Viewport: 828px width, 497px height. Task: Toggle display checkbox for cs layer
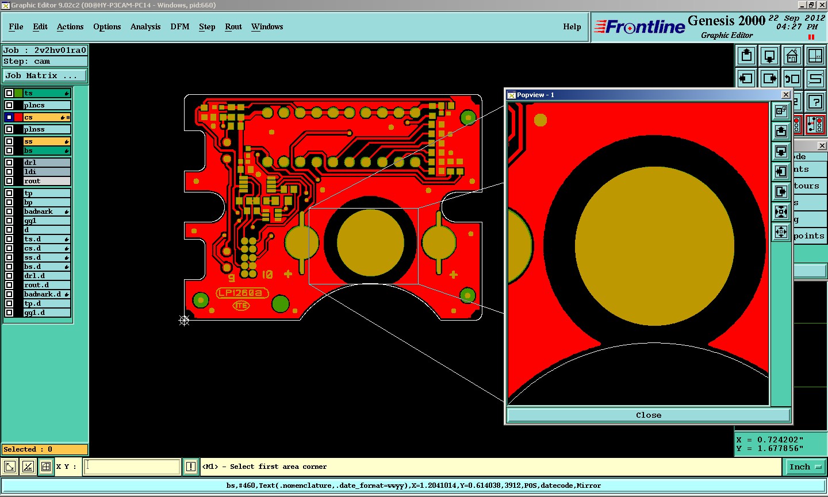point(9,117)
